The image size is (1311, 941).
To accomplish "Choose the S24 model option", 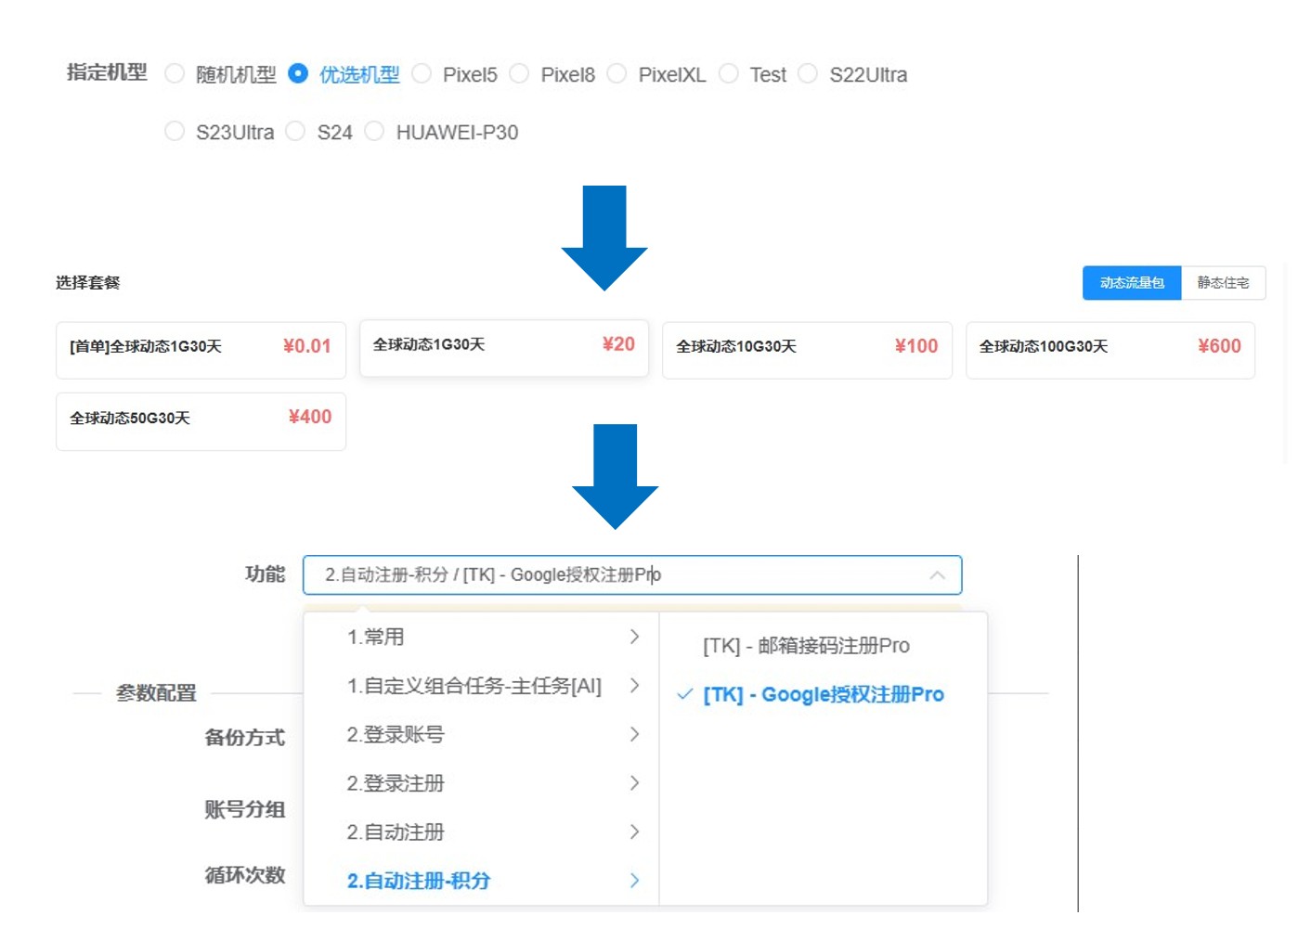I will pos(295,132).
